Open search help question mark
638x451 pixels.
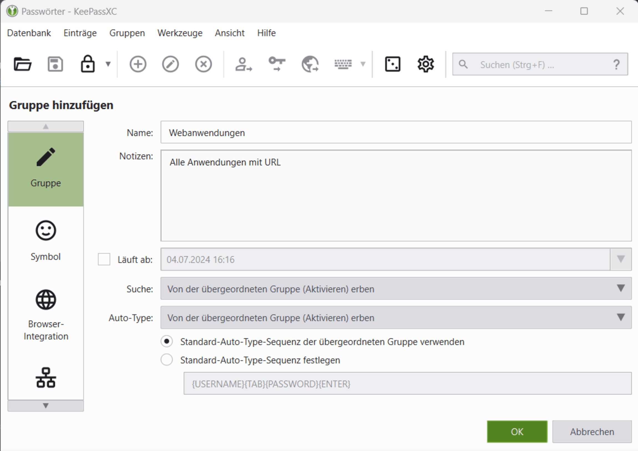click(616, 64)
